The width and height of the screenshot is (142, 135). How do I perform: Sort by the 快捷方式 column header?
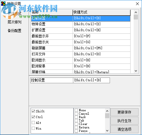(102, 13)
